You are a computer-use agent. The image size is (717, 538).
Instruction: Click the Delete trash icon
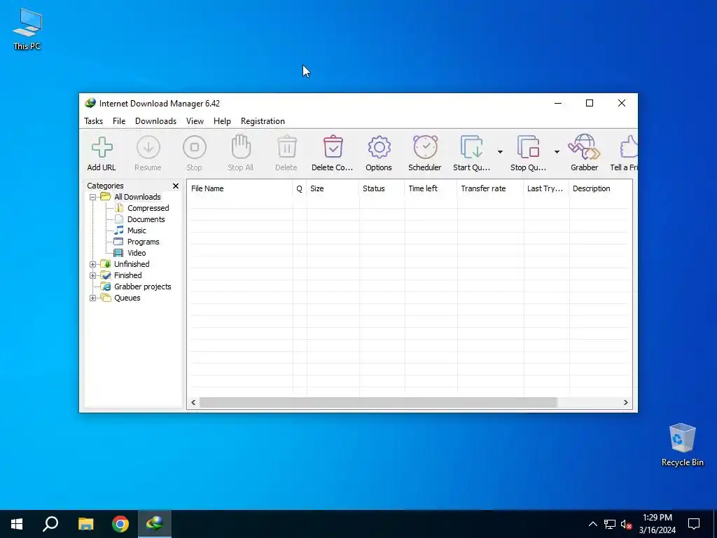click(286, 147)
